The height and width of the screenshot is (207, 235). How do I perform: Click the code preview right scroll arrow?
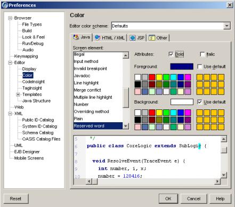tap(217, 181)
